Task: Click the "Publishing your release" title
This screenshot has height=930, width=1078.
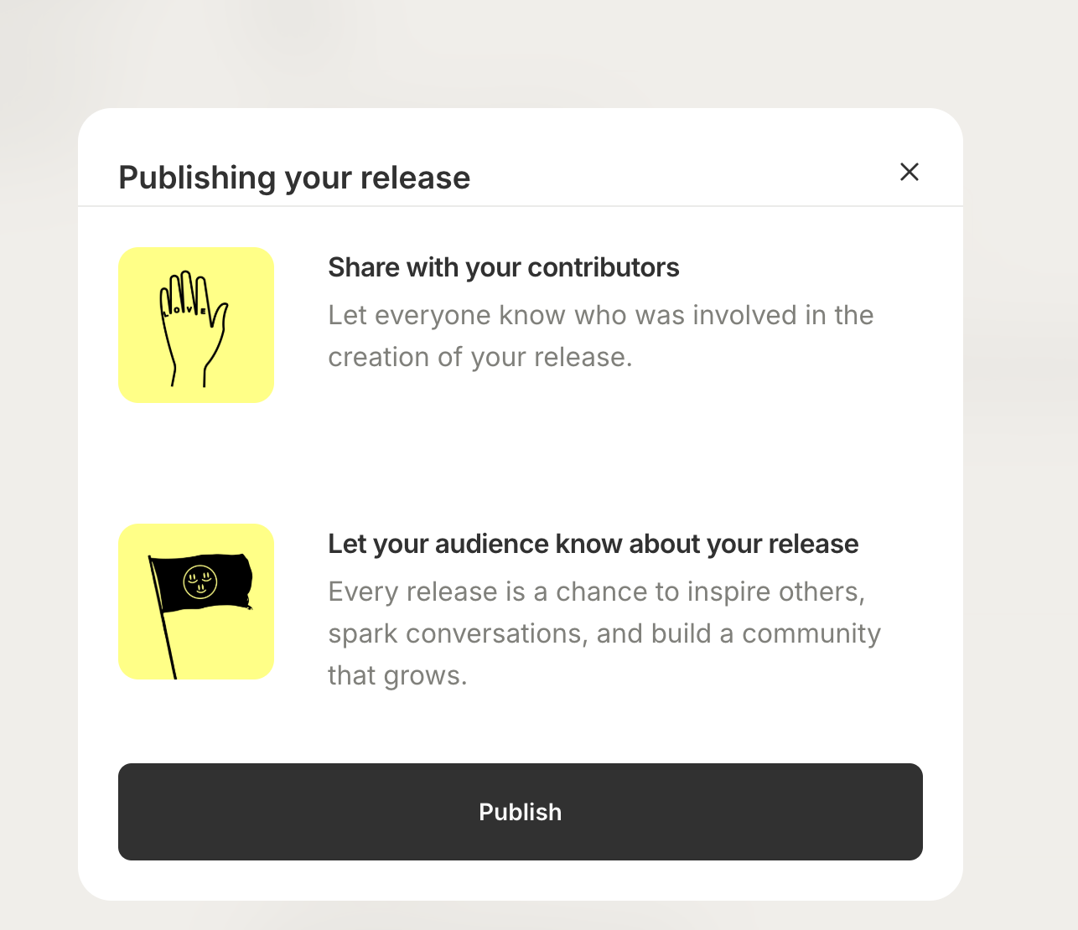Action: coord(294,178)
